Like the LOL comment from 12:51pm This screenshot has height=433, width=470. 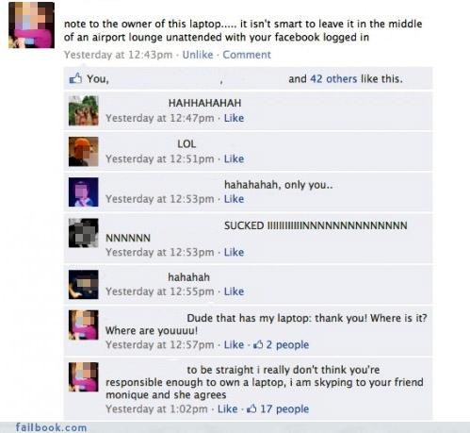click(234, 158)
